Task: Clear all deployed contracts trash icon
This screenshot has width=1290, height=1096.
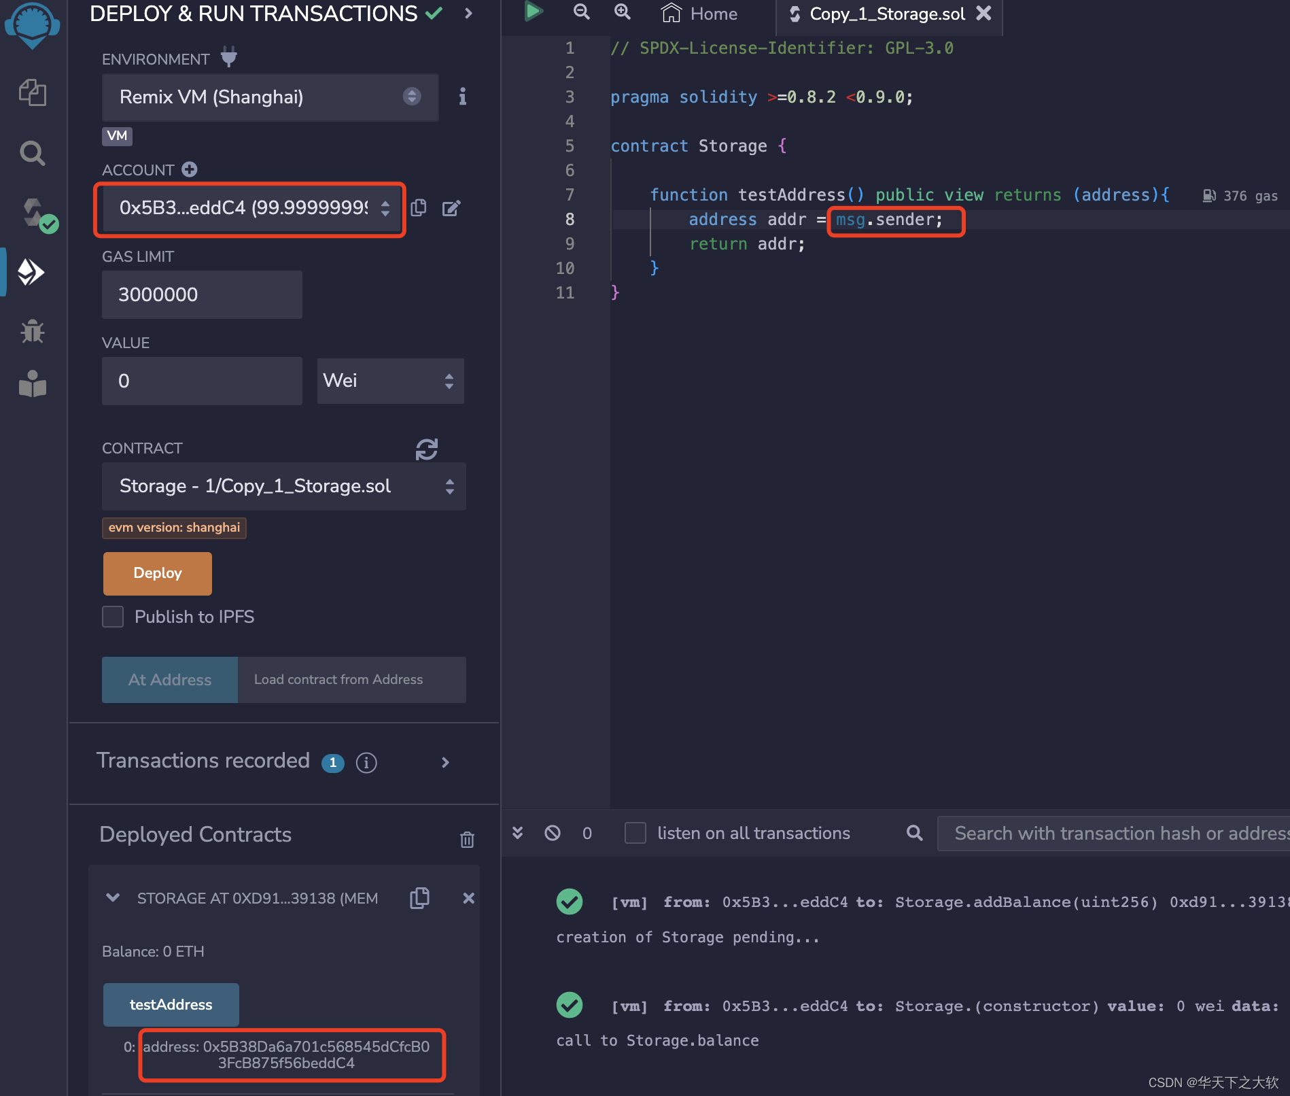Action: click(x=467, y=840)
